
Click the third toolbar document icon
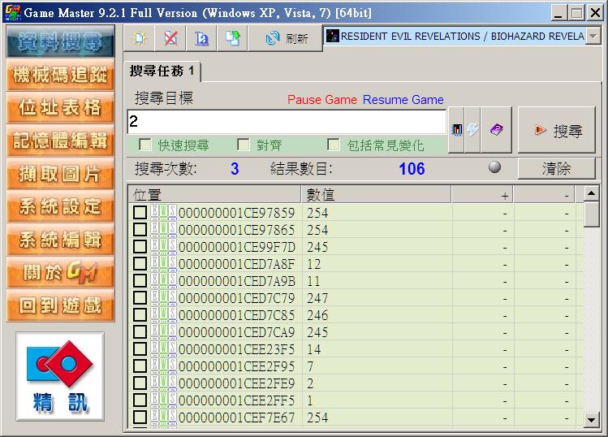coord(202,37)
